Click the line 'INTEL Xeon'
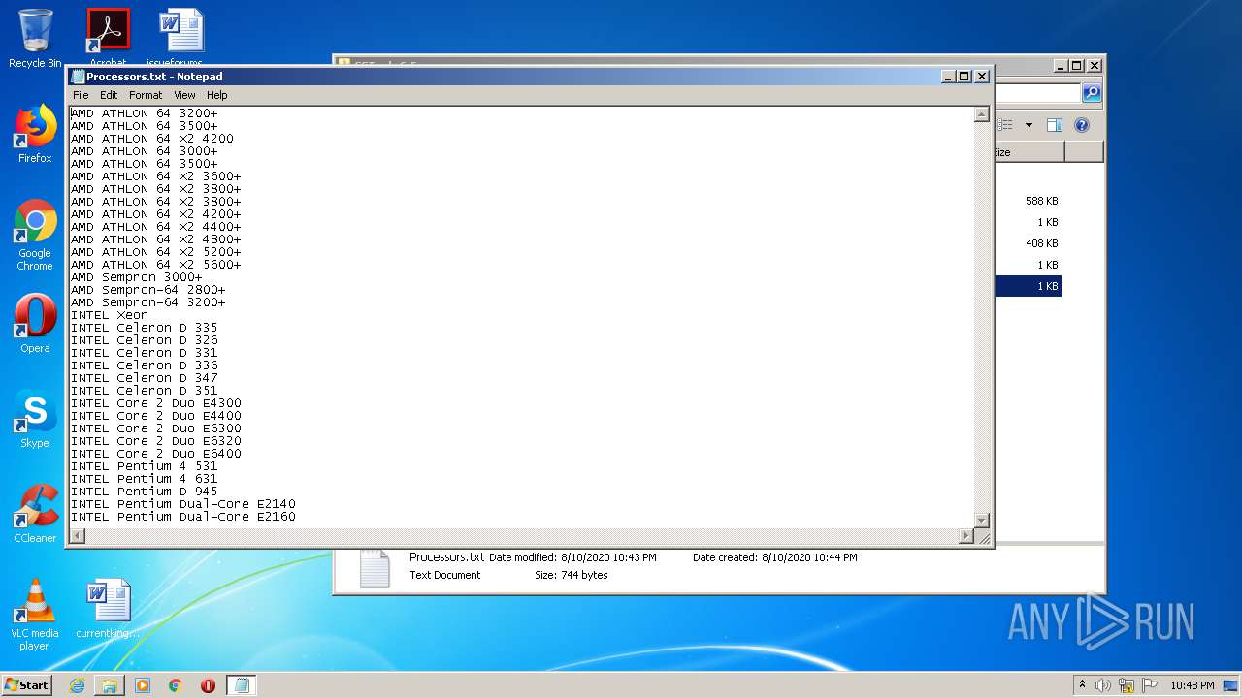The image size is (1242, 698). click(x=110, y=315)
